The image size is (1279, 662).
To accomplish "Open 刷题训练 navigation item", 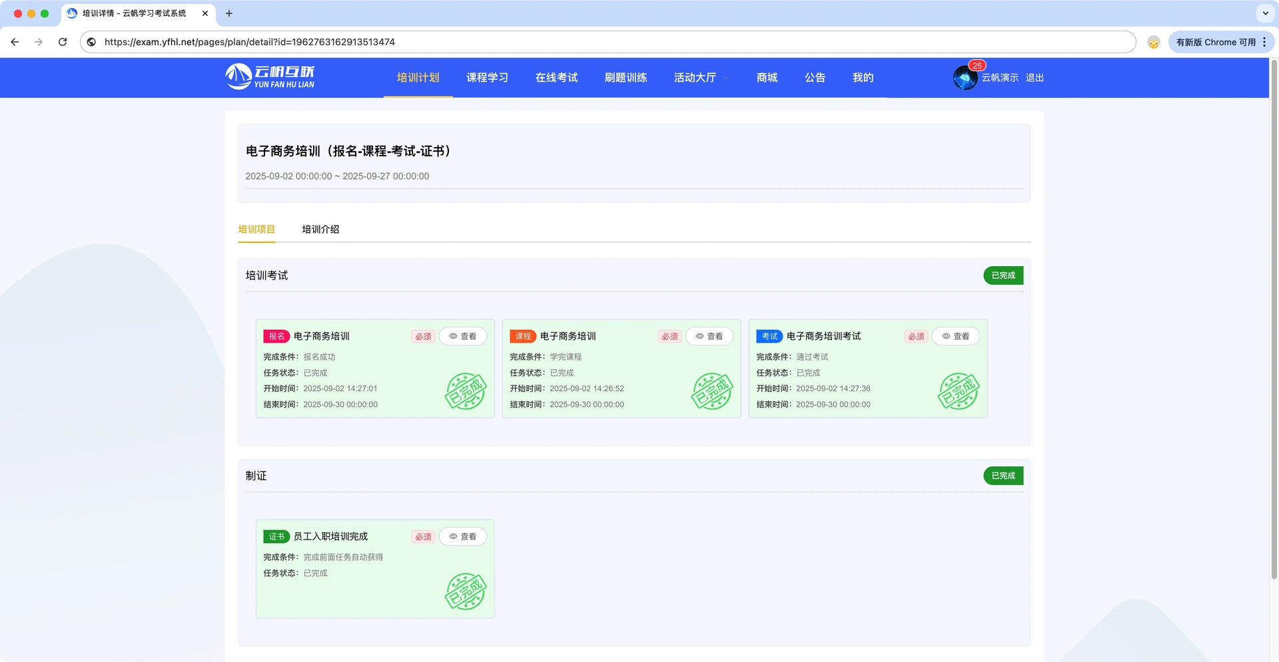I will click(626, 78).
